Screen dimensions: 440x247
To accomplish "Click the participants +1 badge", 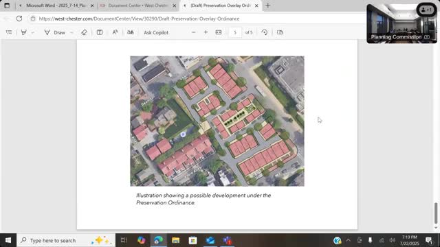I will tap(426, 10).
